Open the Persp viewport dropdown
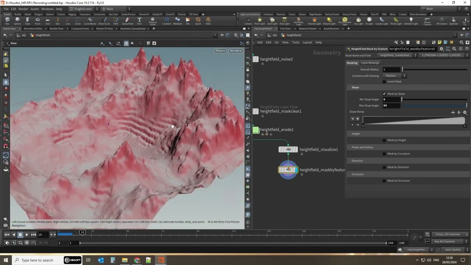The width and height of the screenshot is (471, 265). coord(220,51)
